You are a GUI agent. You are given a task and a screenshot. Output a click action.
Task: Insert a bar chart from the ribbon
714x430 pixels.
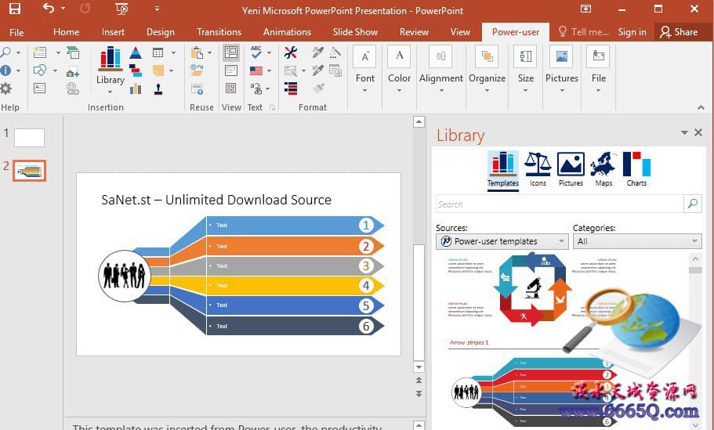pos(136,89)
